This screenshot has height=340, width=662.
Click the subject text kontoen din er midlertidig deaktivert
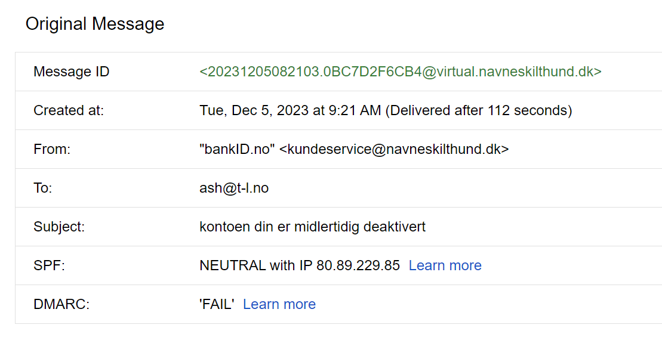[x=312, y=227]
